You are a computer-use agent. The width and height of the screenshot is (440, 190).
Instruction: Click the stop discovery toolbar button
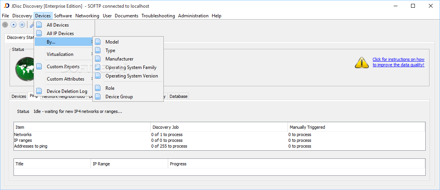(x=14, y=25)
